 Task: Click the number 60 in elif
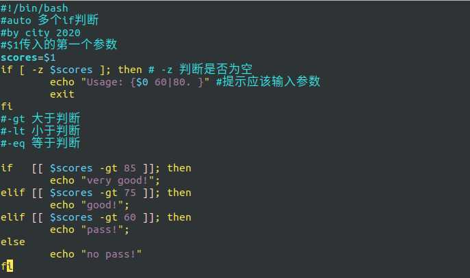tap(130, 217)
